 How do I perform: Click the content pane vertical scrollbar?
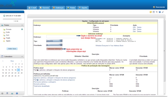click(x=164, y=51)
